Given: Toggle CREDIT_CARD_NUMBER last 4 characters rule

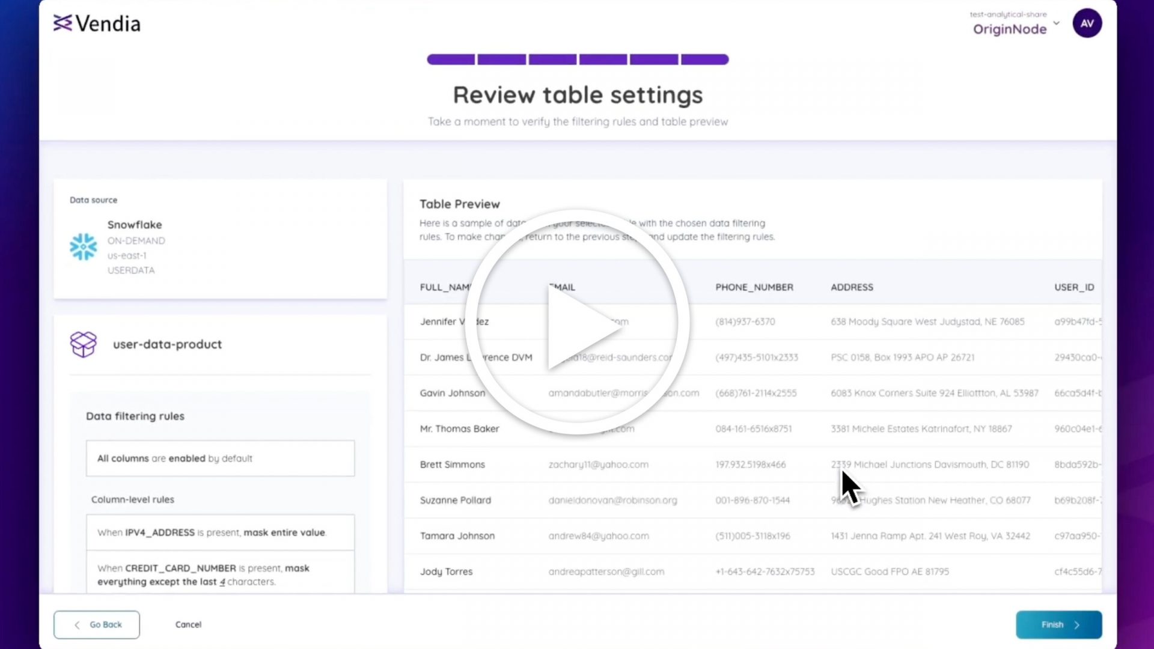Looking at the screenshot, I should pyautogui.click(x=221, y=575).
